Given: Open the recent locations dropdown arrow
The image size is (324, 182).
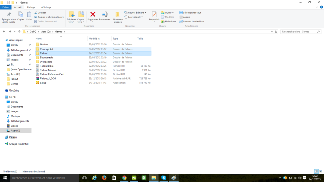Looking at the screenshot, I should 15,32.
